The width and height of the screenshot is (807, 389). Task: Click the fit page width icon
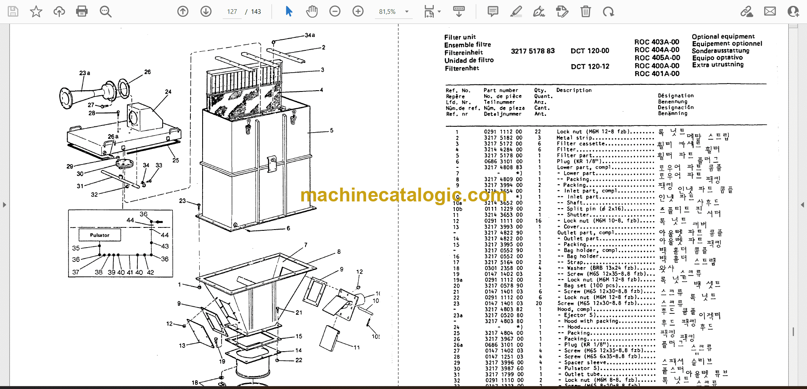pos(429,11)
